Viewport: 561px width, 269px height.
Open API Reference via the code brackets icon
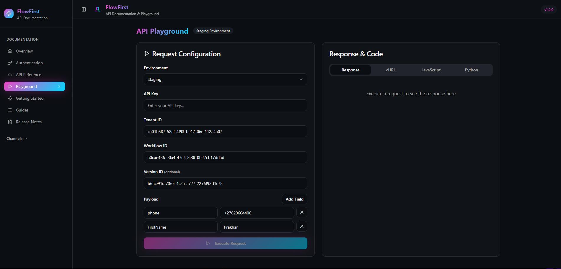click(10, 74)
